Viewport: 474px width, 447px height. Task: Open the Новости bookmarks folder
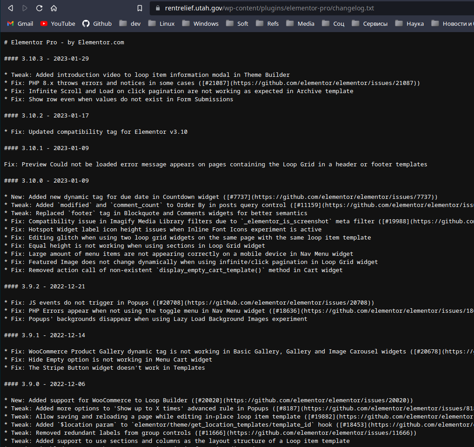click(x=453, y=24)
